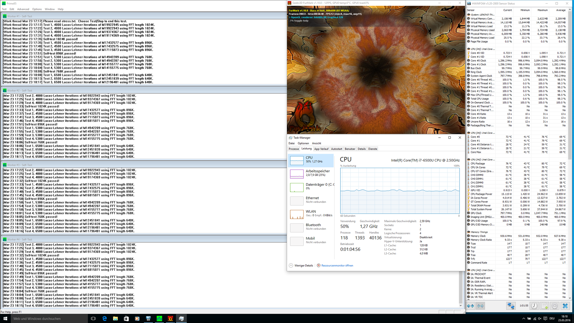Reset HWiNFO min/max with clock icon

pyautogui.click(x=534, y=306)
